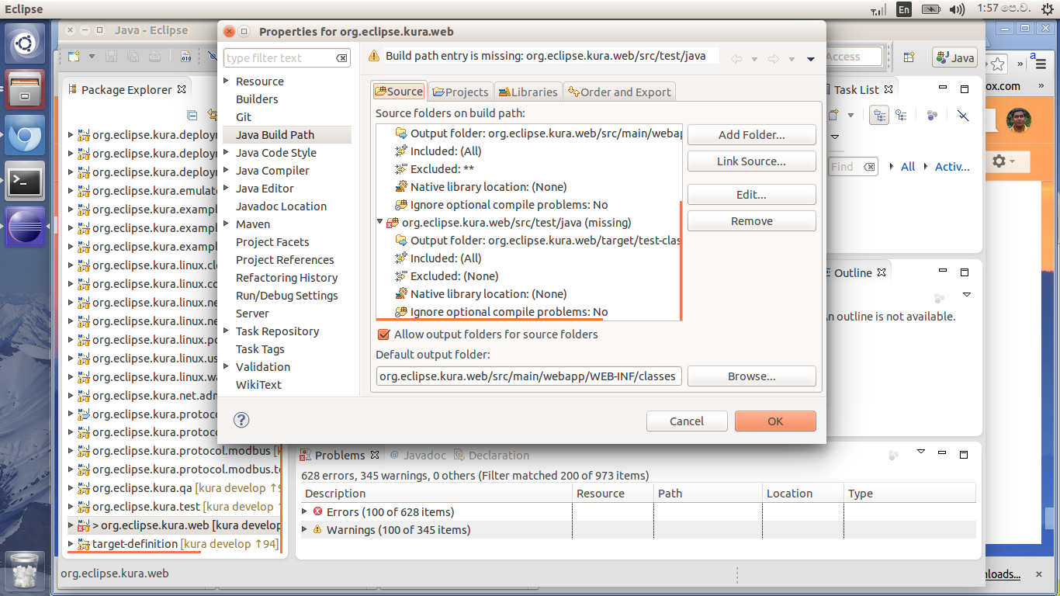Viewport: 1060px width, 596px height.
Task: Expand the Validation node
Action: tap(227, 366)
